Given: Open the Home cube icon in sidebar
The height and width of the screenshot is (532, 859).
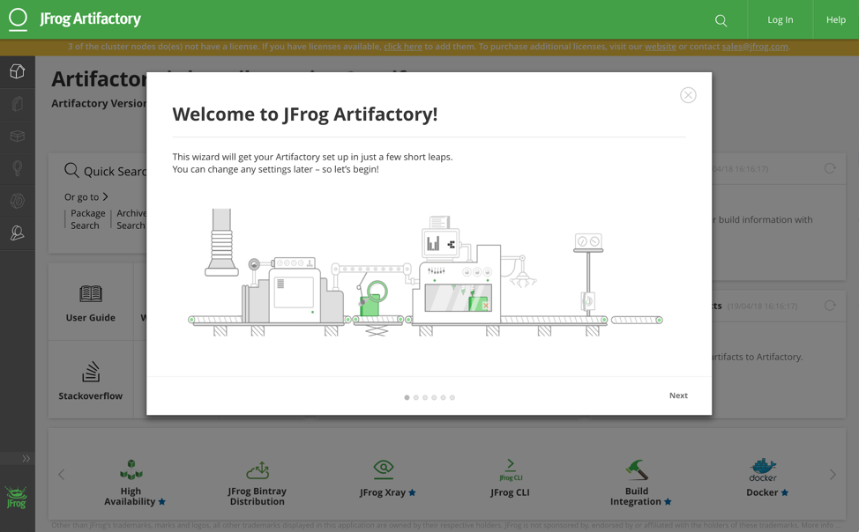Looking at the screenshot, I should point(18,71).
